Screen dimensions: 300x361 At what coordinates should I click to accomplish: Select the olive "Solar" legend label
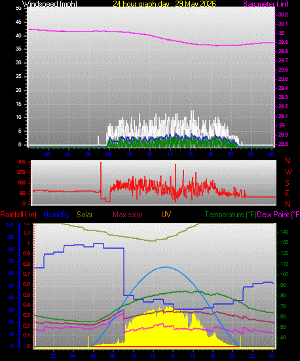(84, 215)
